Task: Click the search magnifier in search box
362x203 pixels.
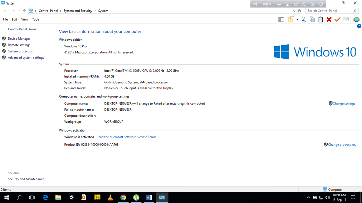Action: click(x=355, y=11)
